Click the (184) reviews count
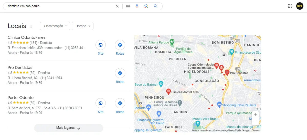The width and height of the screenshot is (307, 140). coord(33,43)
